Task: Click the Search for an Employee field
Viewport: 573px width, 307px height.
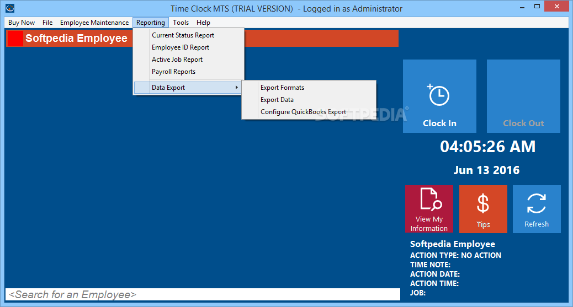Action: click(x=203, y=294)
